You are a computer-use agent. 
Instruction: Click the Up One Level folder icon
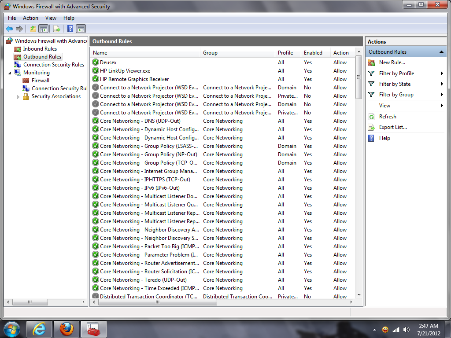coord(33,29)
